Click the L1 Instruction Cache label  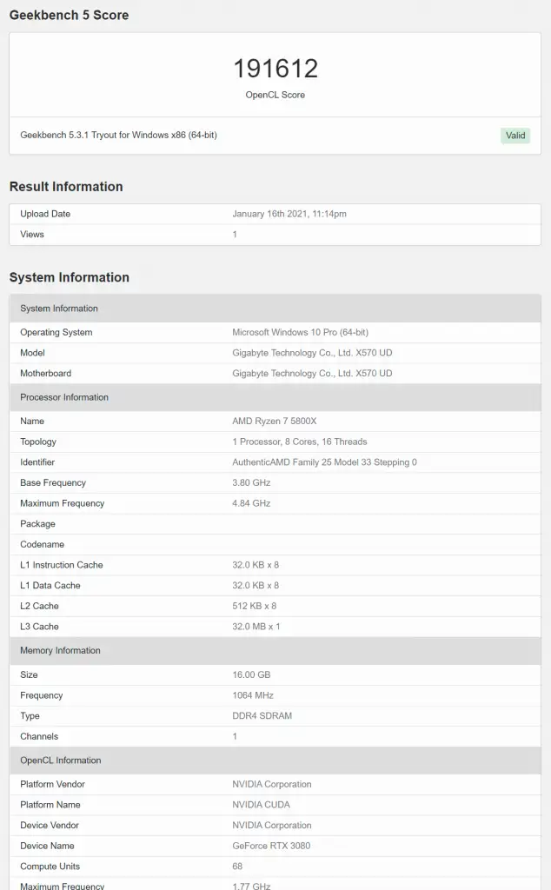[62, 565]
